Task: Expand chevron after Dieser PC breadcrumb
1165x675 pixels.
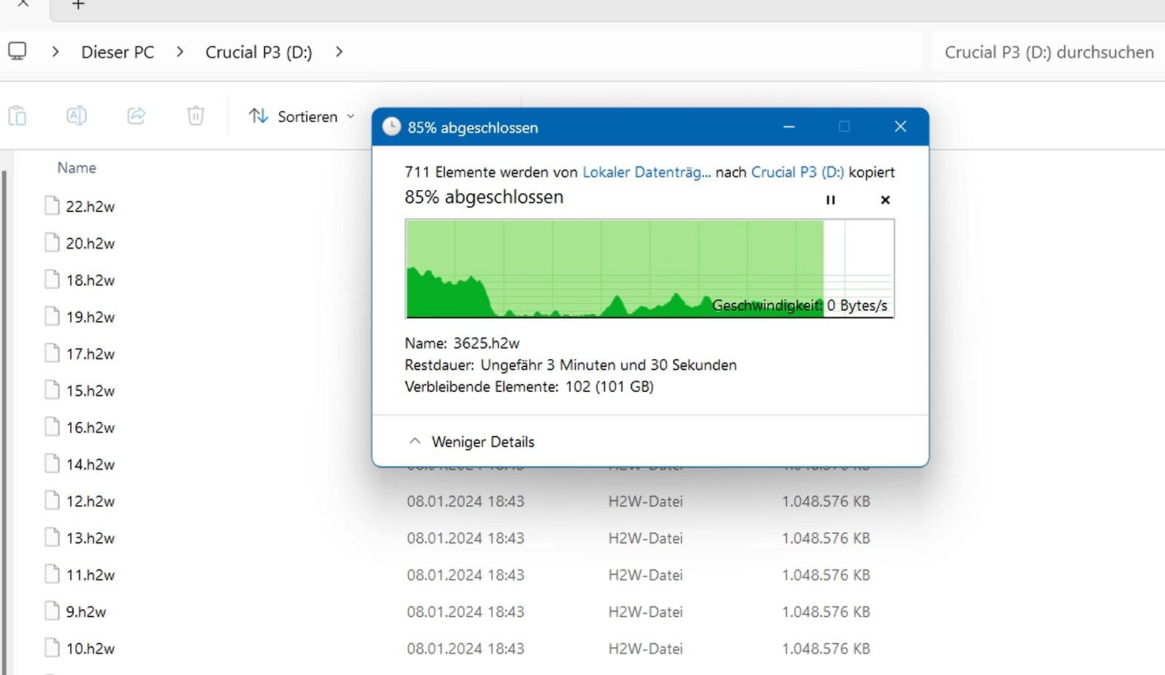Action: point(180,52)
